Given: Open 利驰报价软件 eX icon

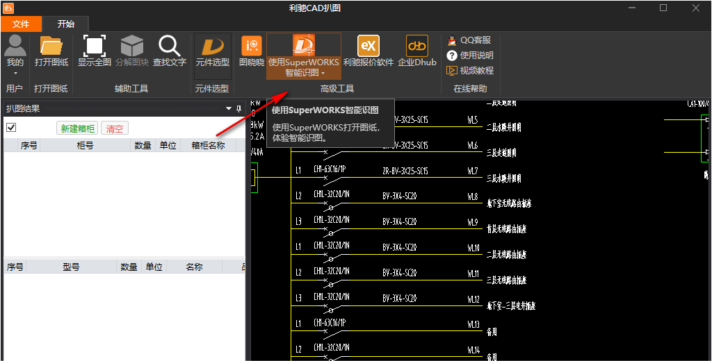Looking at the screenshot, I should click(369, 46).
